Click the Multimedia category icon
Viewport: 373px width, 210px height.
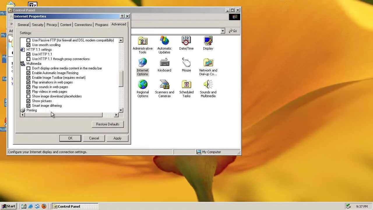(23, 64)
